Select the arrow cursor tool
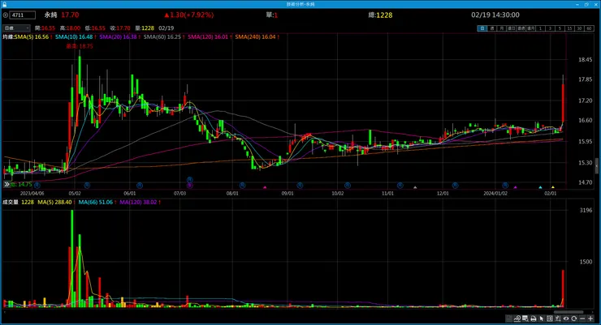Viewport: 601px width, 325px height. coord(541,319)
